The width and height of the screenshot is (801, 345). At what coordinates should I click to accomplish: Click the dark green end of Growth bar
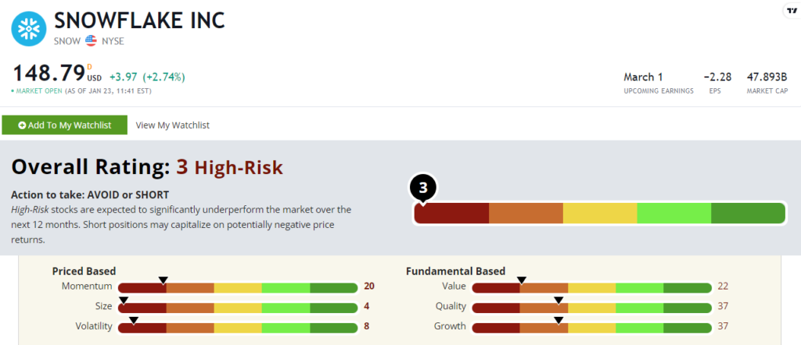point(688,326)
